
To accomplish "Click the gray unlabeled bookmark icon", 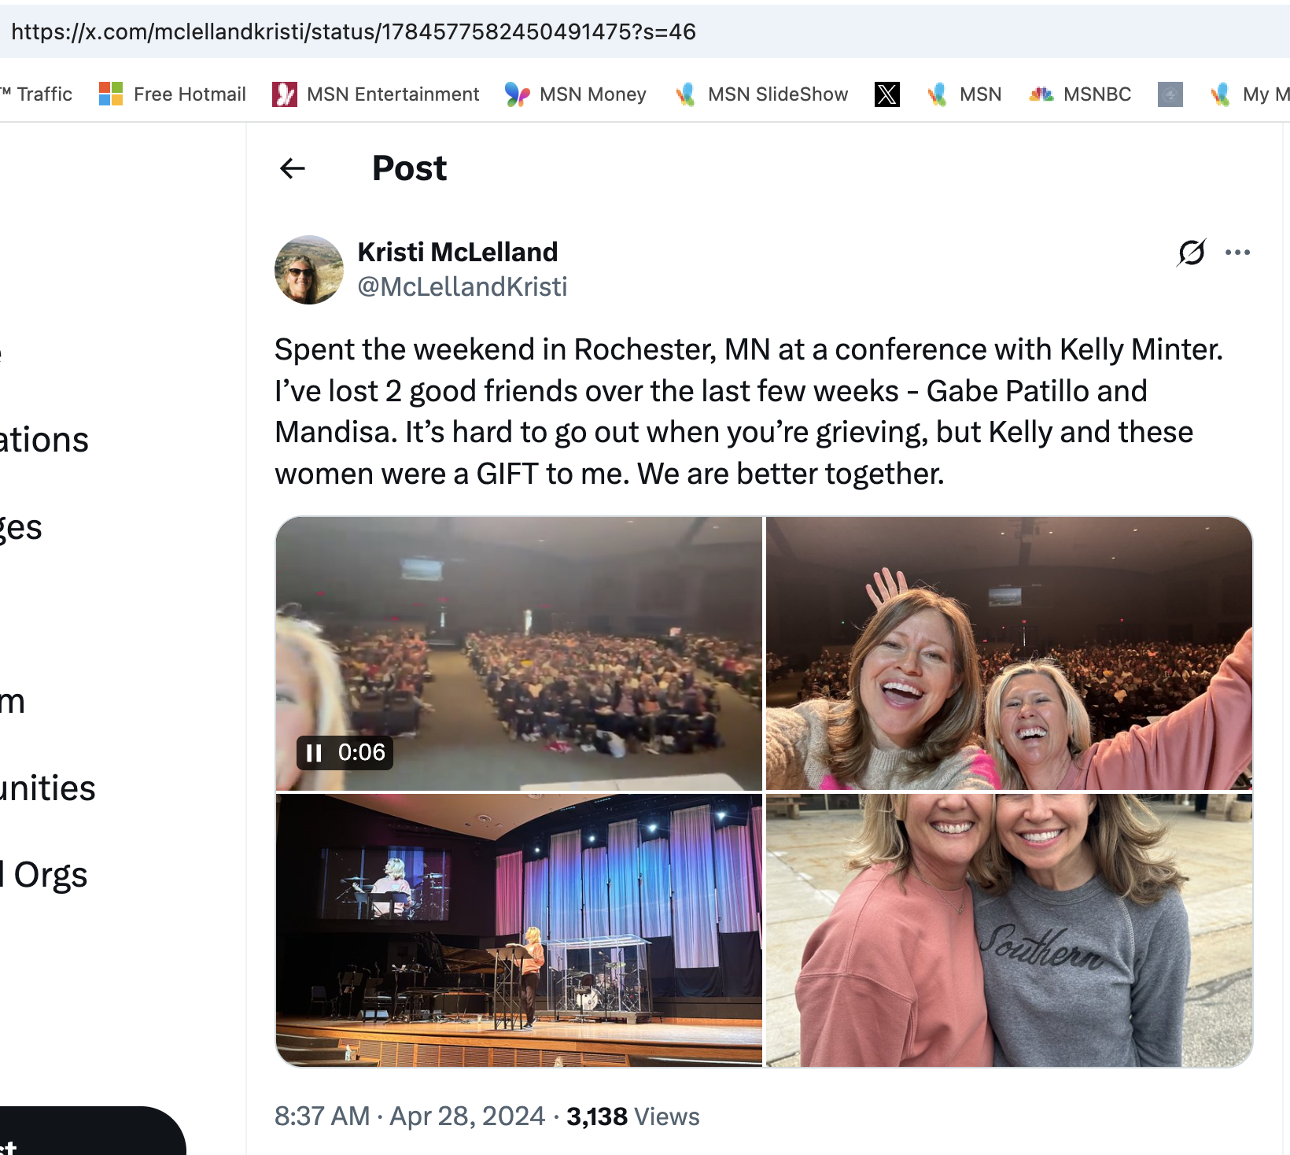I will [1170, 94].
